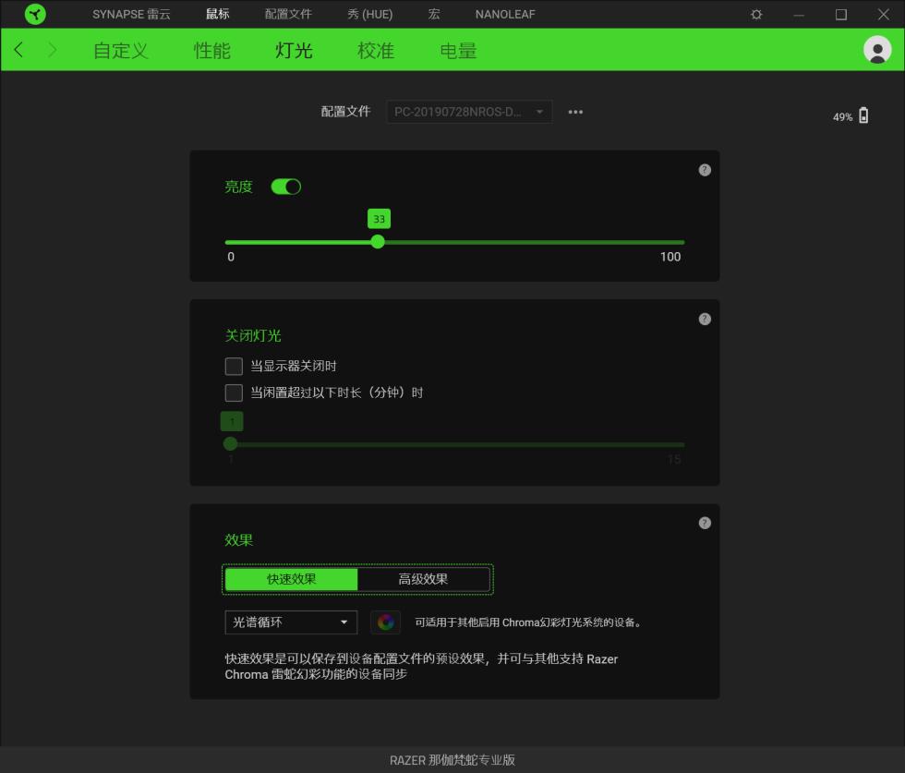Click the idle time slider handle
This screenshot has height=773, width=905.
coord(230,443)
